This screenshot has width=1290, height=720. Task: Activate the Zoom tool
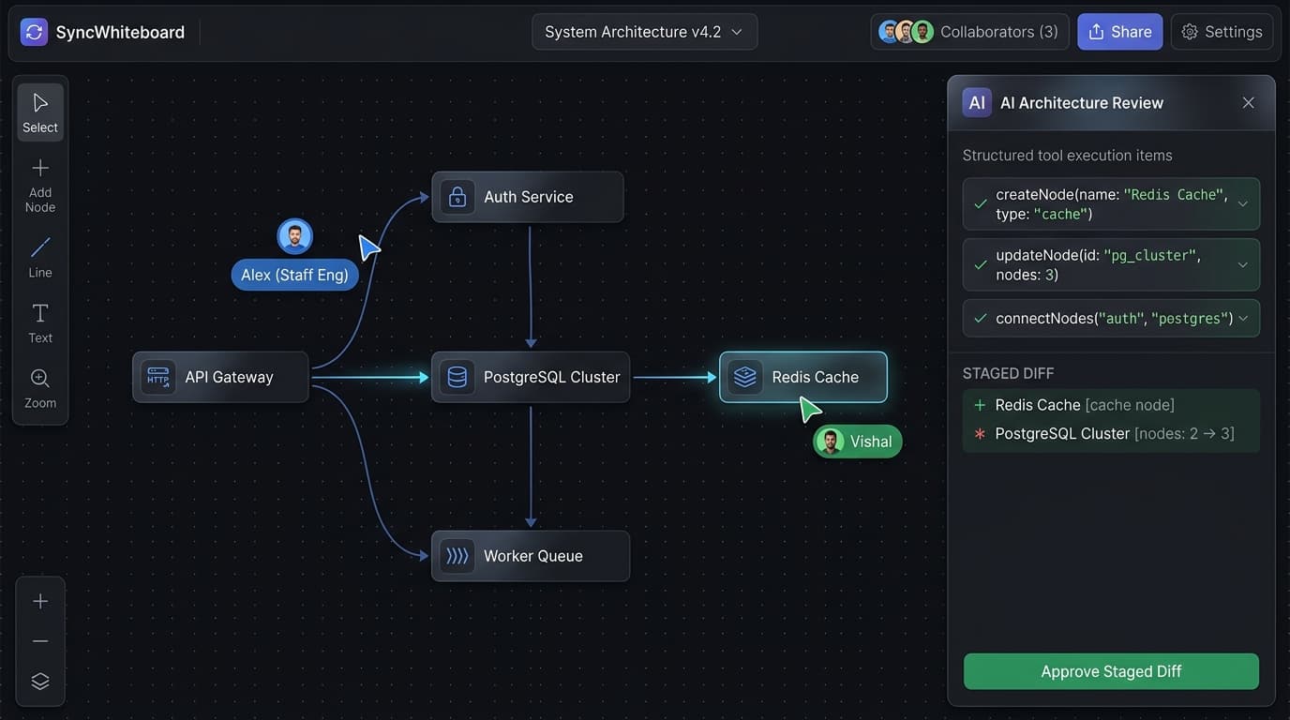tap(40, 388)
